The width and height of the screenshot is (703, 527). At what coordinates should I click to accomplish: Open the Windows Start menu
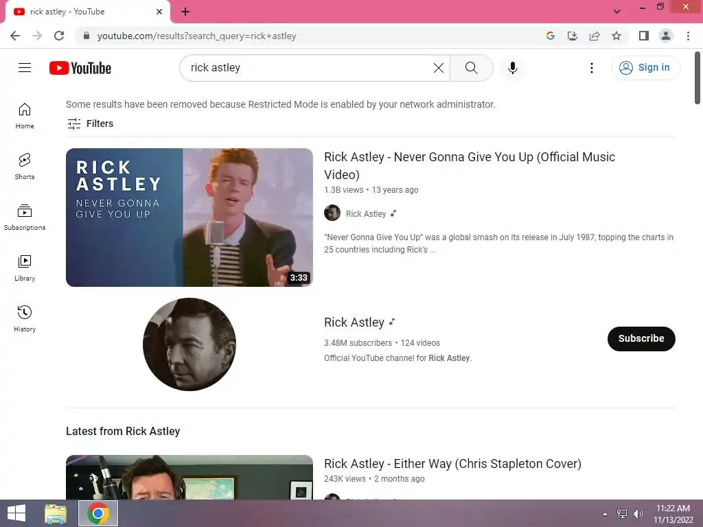(16, 513)
